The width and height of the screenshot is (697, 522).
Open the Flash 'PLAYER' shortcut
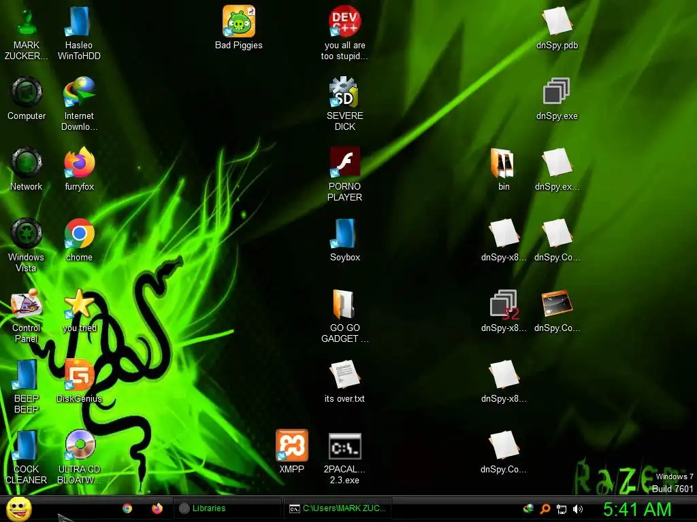pyautogui.click(x=344, y=175)
